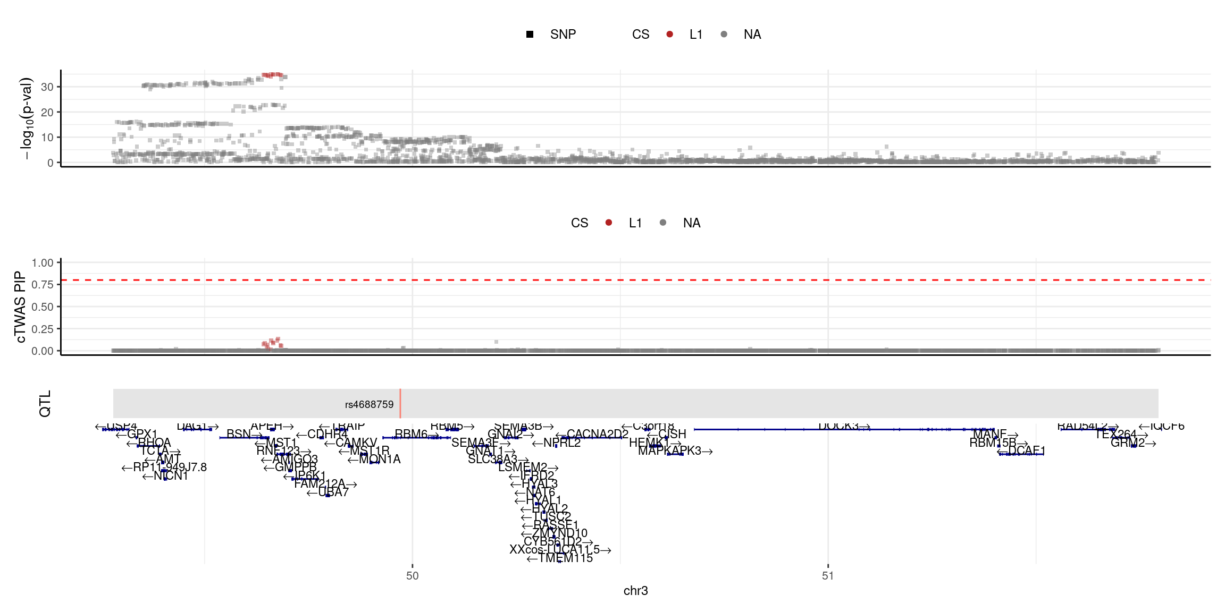Select the TMEM115 gene at bottom of stack
The width and height of the screenshot is (1225, 612).
coord(565,558)
